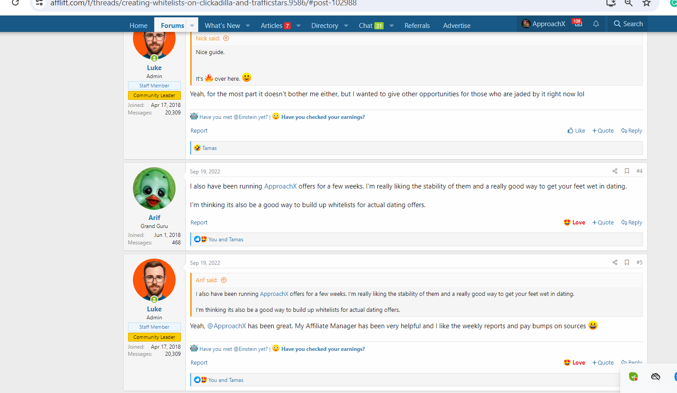
Task: Reload the page with the browser refresh icon
Action: pos(15,3)
